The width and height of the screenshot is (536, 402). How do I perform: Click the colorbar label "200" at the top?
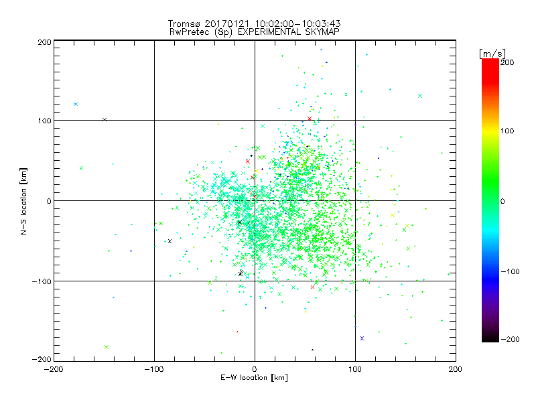point(507,62)
